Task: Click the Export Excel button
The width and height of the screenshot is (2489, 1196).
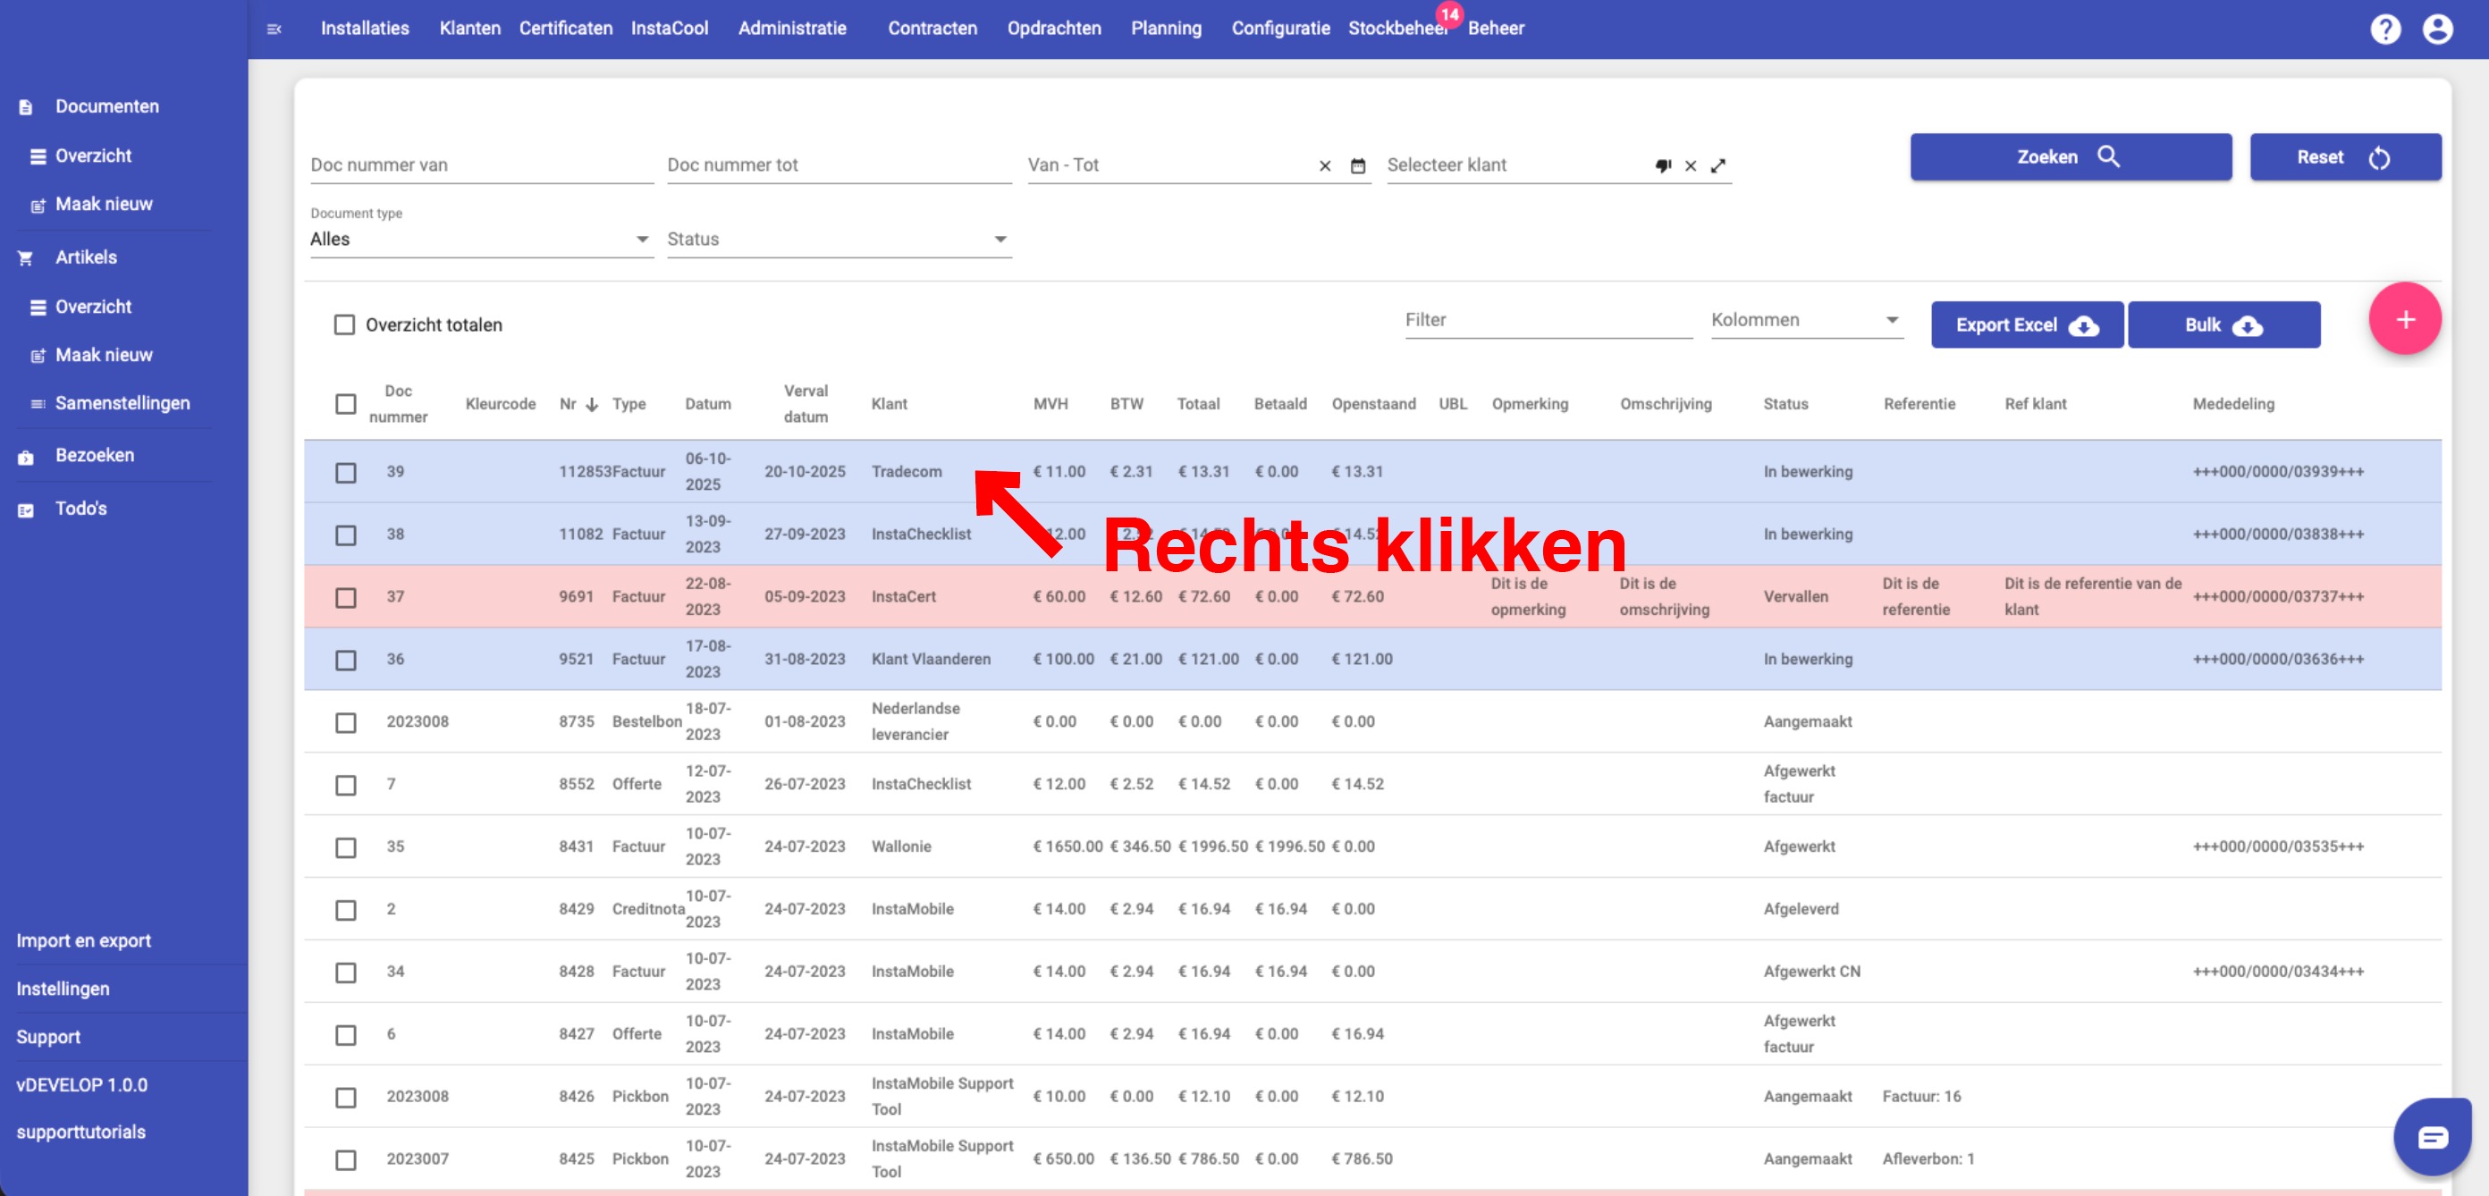Action: 2026,325
